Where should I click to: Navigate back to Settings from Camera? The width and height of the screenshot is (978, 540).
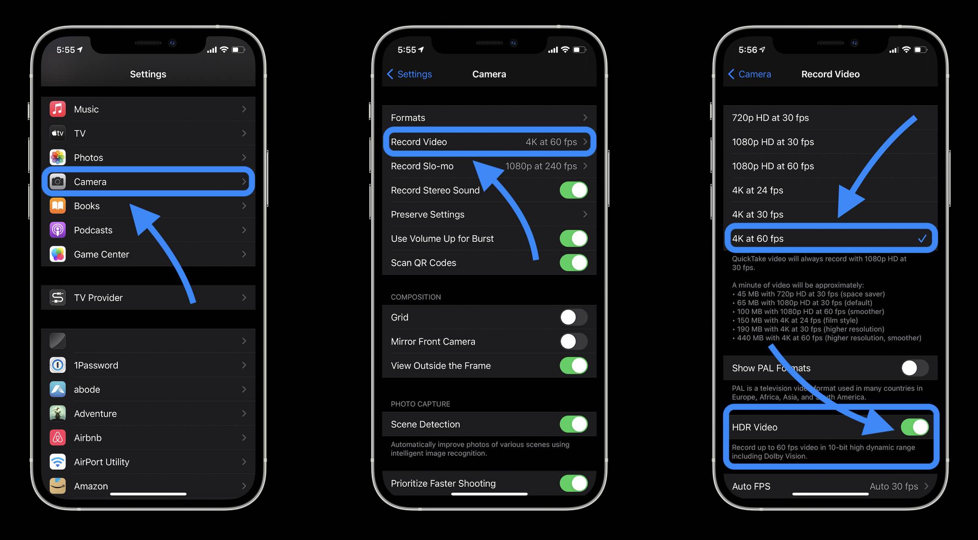click(409, 73)
